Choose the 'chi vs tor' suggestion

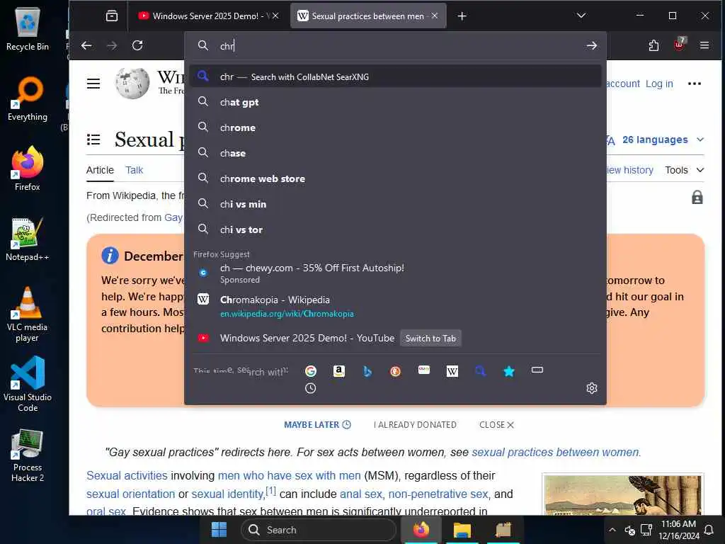point(395,229)
